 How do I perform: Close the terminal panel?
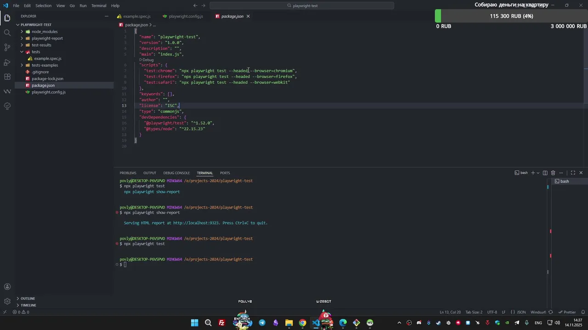pos(581,173)
